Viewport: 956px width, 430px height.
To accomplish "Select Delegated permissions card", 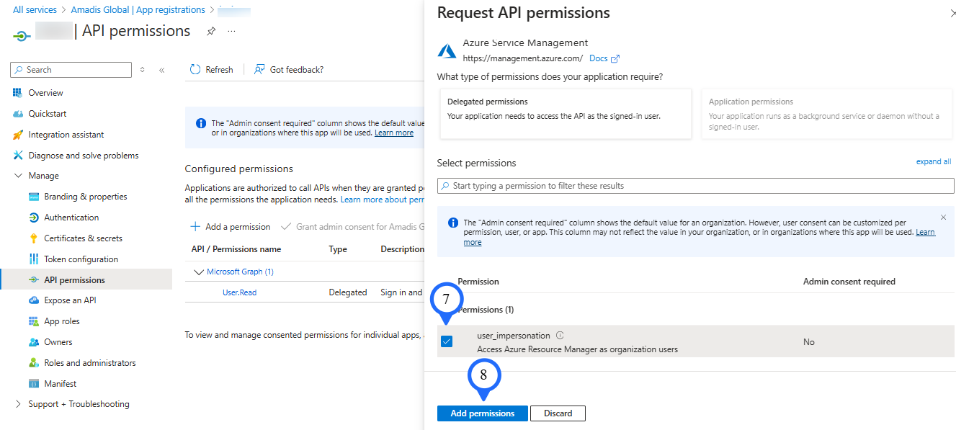I will click(x=566, y=114).
